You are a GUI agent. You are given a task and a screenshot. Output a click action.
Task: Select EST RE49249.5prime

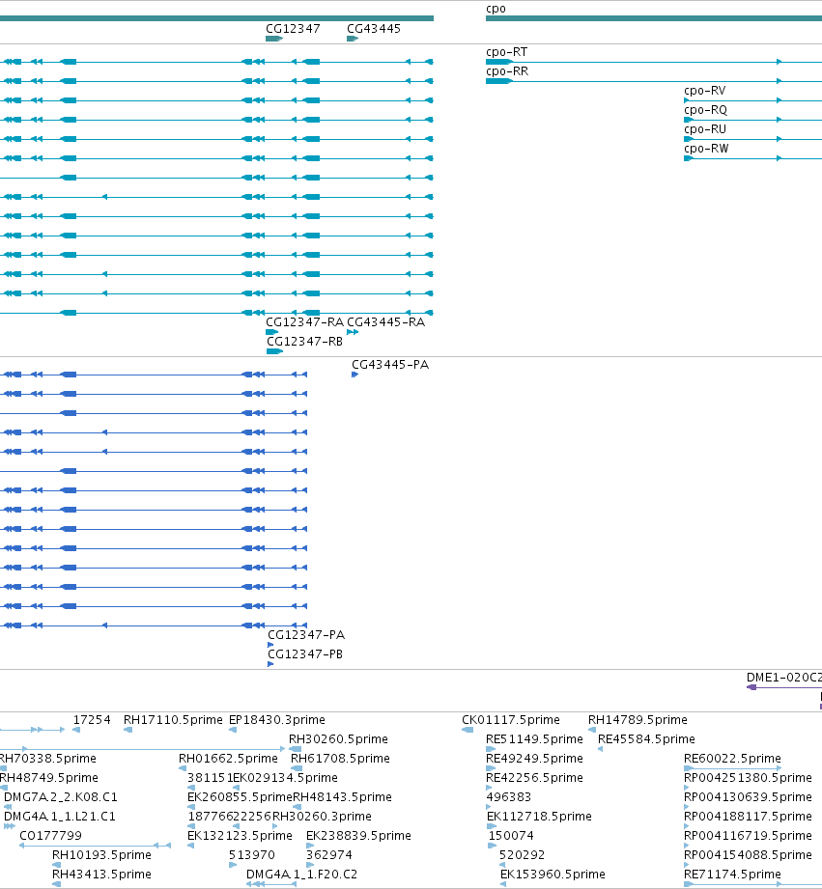click(x=534, y=759)
